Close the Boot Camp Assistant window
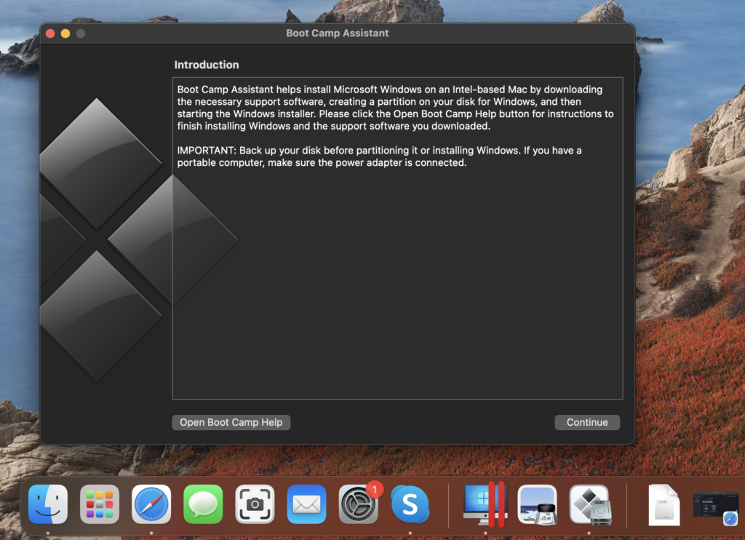 coord(50,33)
